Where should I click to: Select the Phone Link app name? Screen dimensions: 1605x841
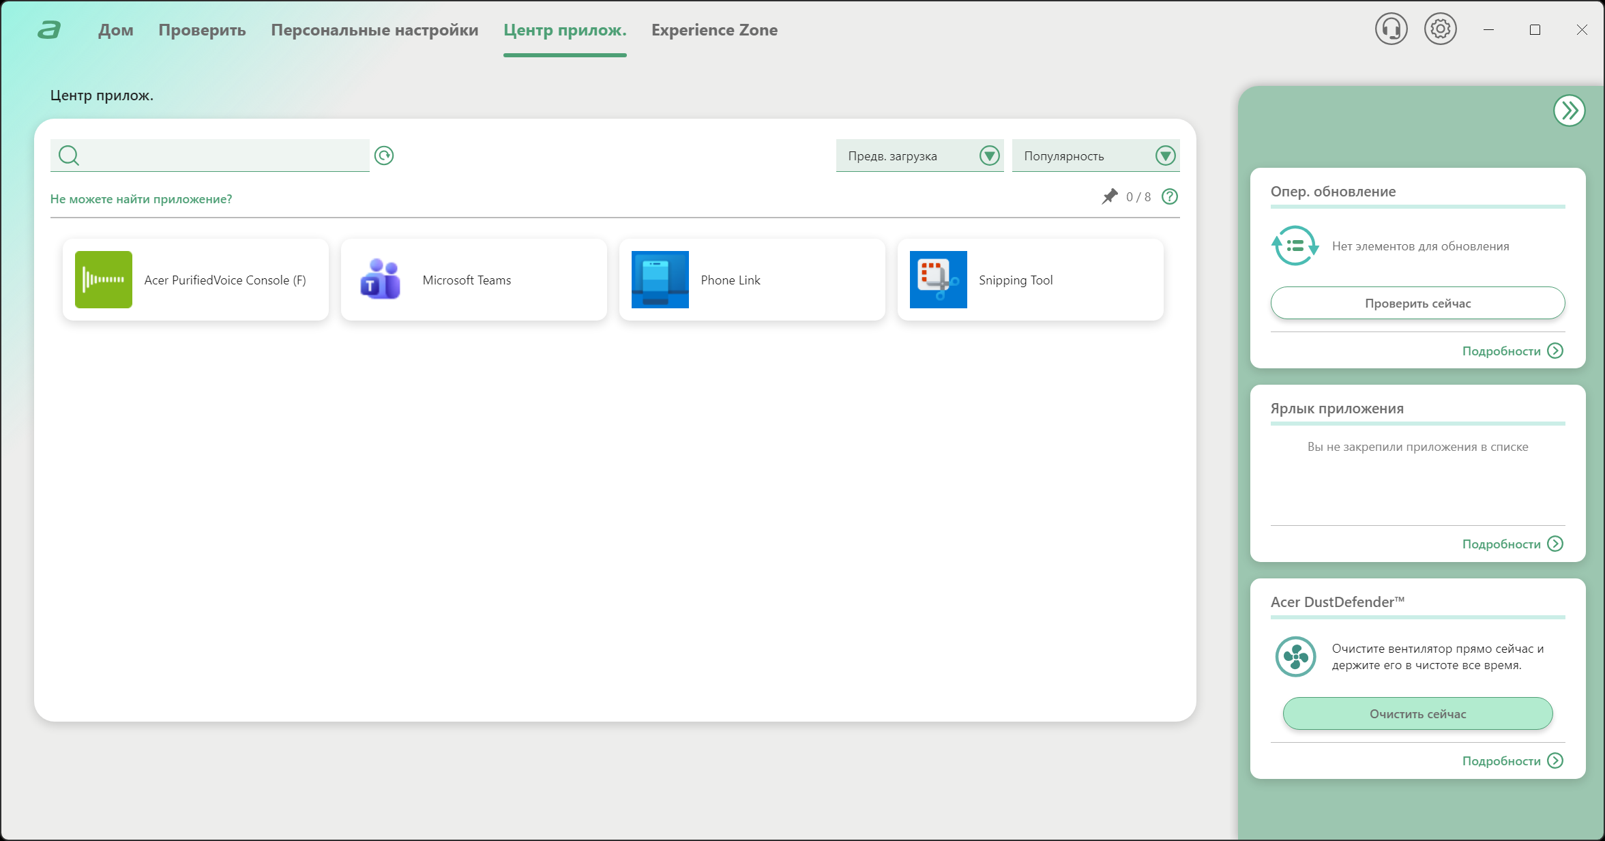pos(731,280)
